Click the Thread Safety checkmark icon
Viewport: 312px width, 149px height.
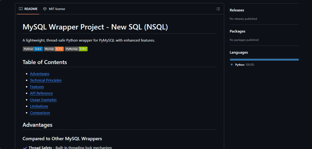25,147
